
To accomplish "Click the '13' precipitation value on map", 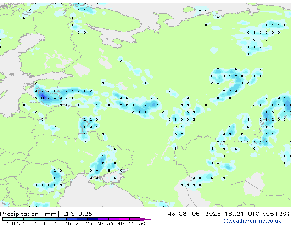I will click(x=43, y=98).
